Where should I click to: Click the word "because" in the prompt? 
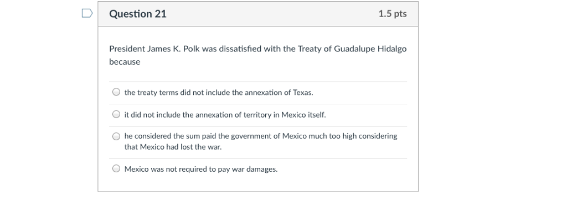coord(125,62)
